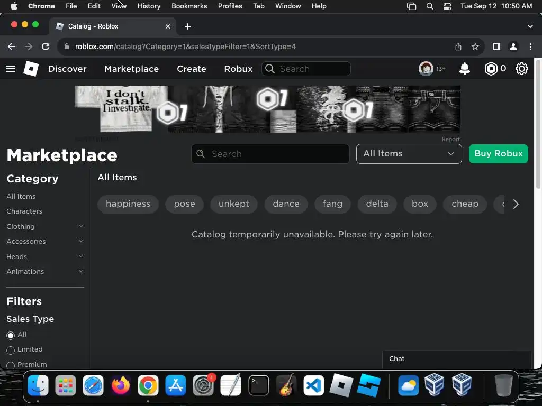This screenshot has height=406, width=542.
Task: Open the Robux page link
Action: [238, 69]
